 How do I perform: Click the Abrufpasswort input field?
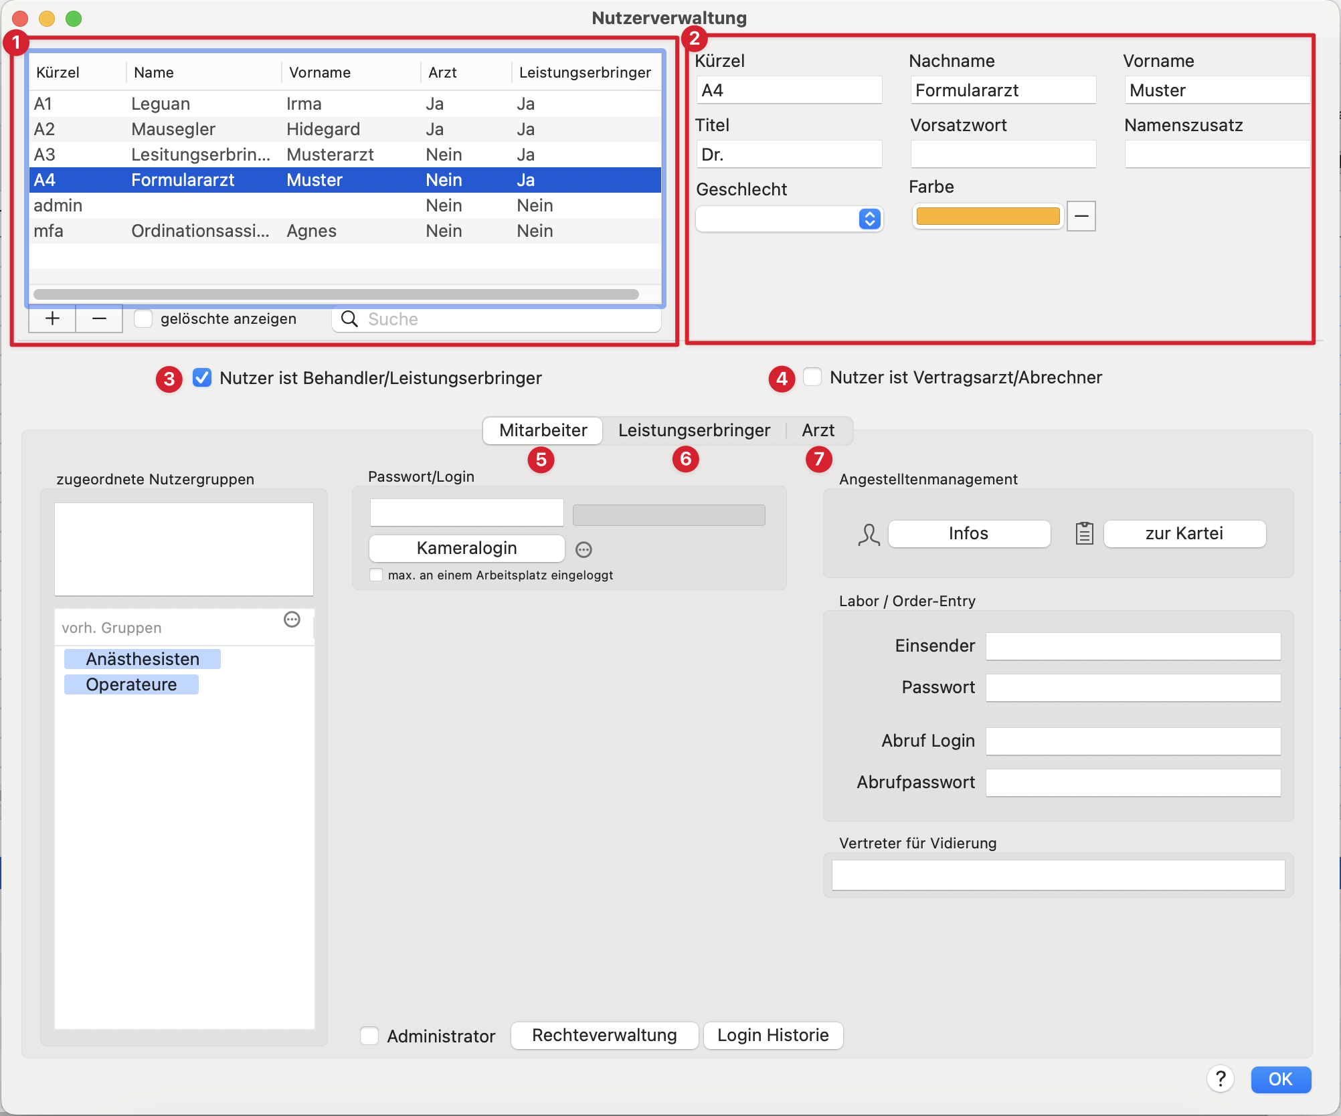pyautogui.click(x=1133, y=783)
